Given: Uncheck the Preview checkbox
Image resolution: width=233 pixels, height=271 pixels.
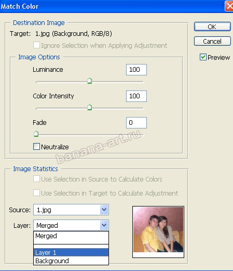Looking at the screenshot, I should click(x=203, y=57).
